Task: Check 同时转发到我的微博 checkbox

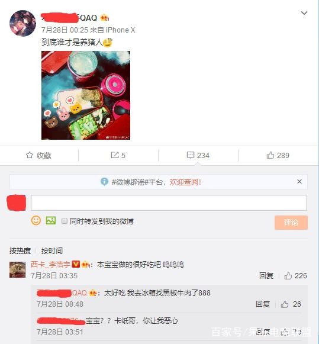Action: click(x=65, y=221)
